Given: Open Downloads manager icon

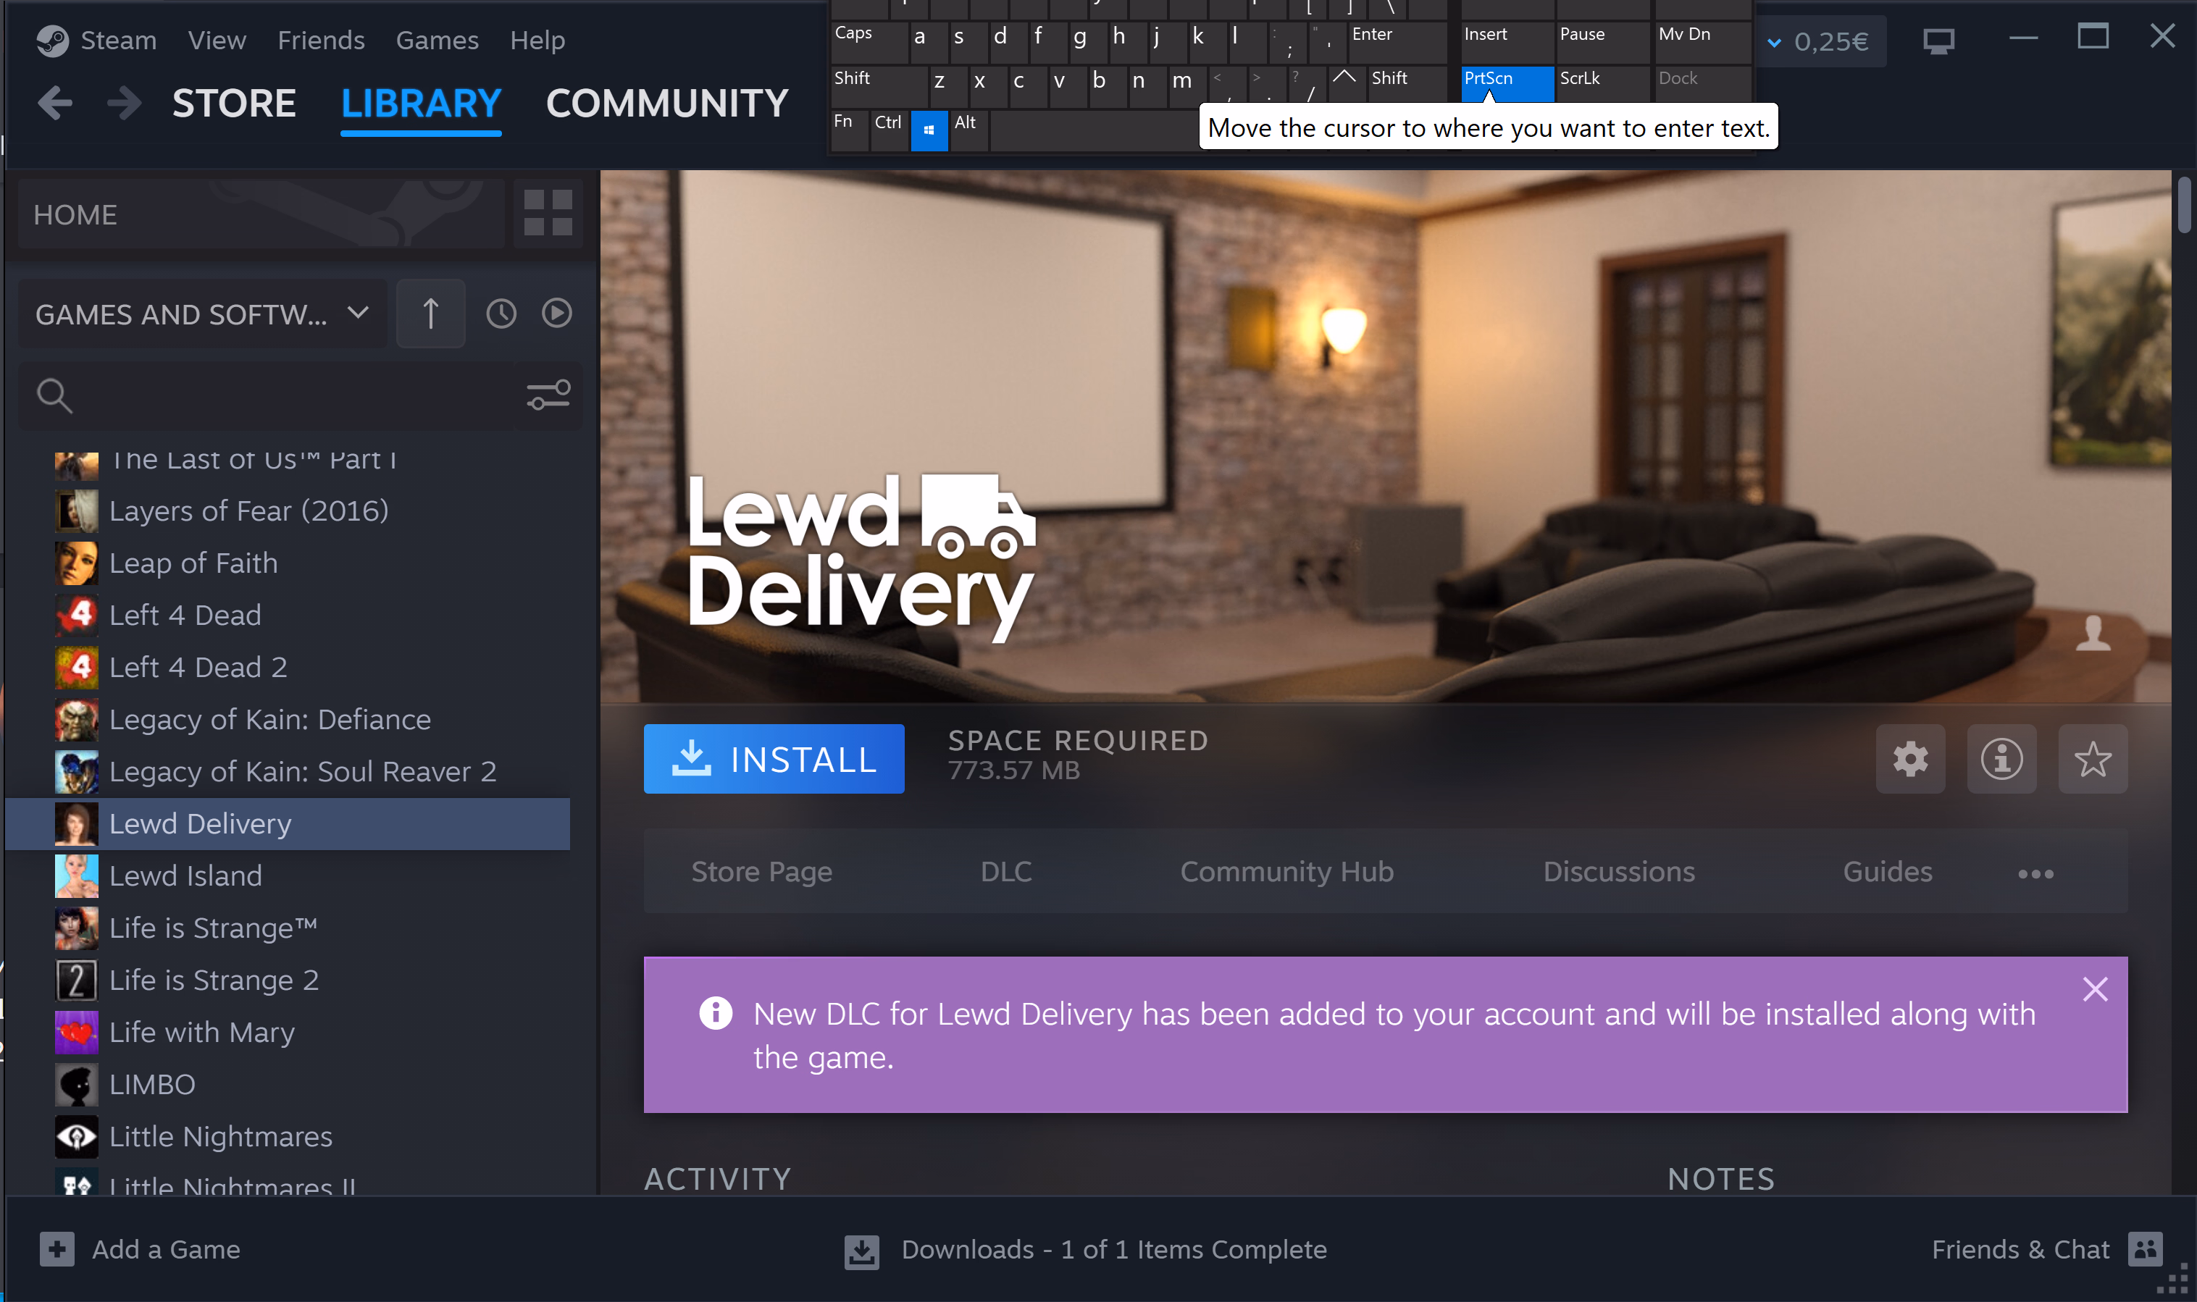Looking at the screenshot, I should [861, 1251].
